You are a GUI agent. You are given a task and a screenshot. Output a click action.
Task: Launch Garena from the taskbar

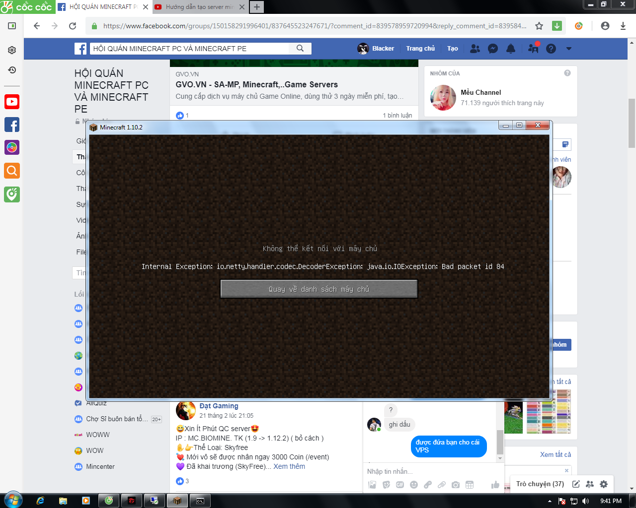(132, 501)
